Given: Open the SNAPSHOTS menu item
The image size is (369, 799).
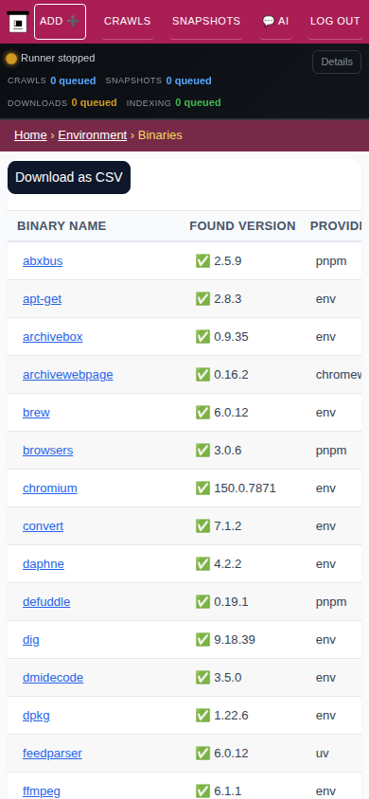Looking at the screenshot, I should click(206, 22).
